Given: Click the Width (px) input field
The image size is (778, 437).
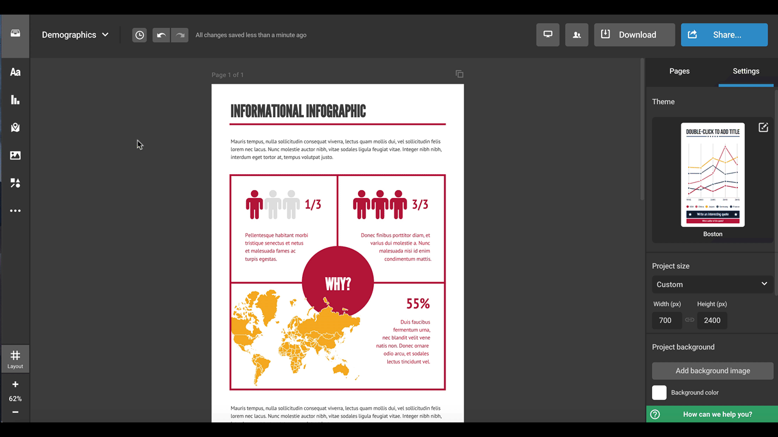Looking at the screenshot, I should [x=666, y=320].
